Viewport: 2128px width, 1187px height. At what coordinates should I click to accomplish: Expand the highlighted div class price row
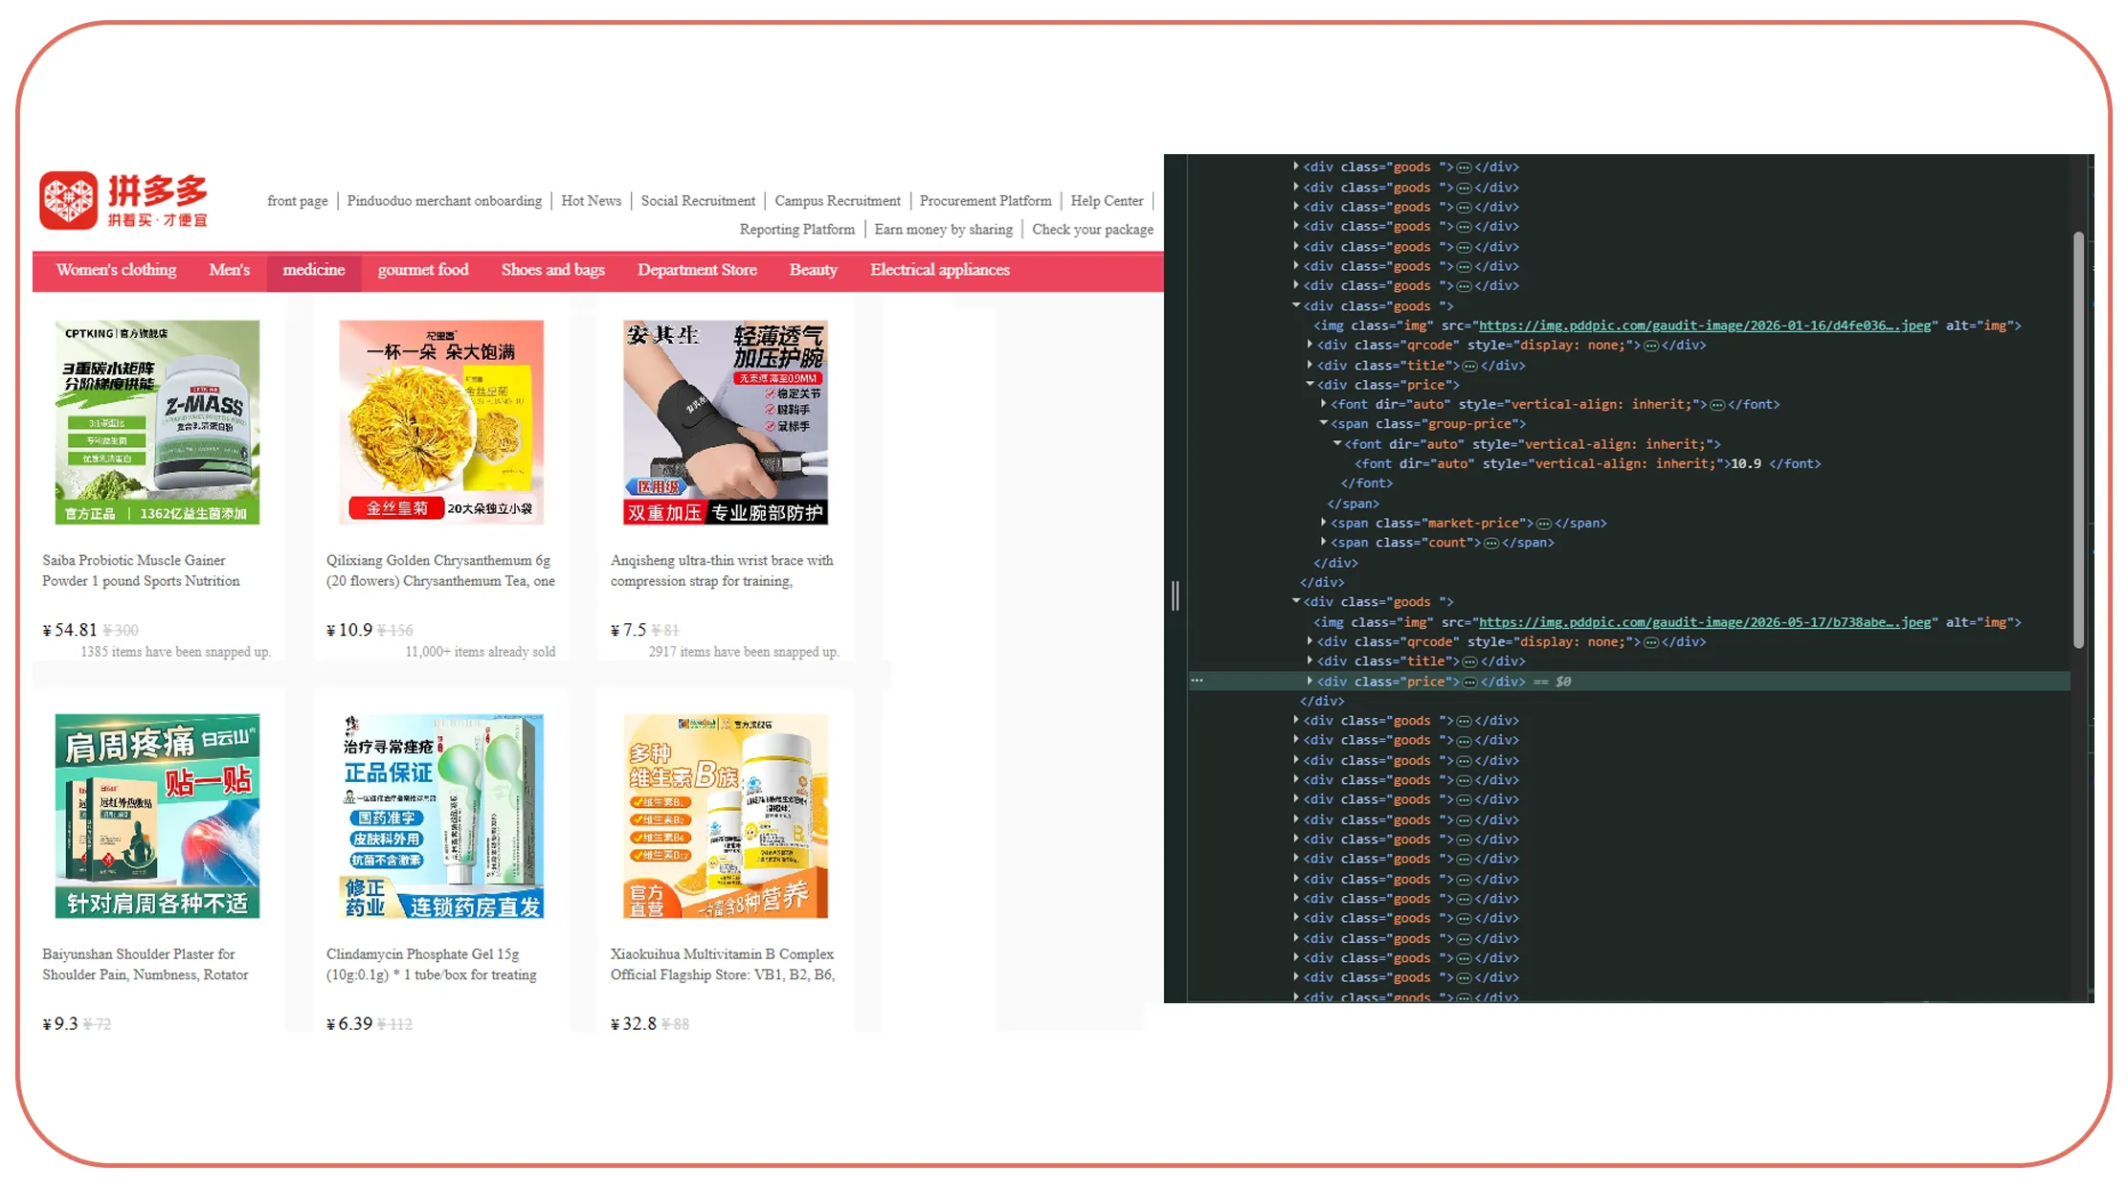[1310, 681]
